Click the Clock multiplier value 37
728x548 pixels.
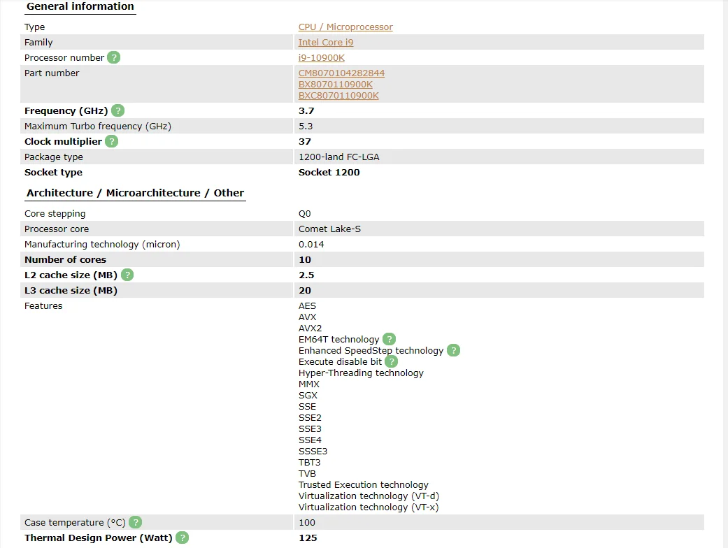(305, 141)
